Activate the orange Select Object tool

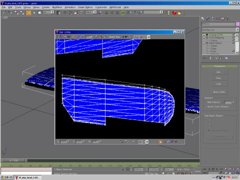(28, 12)
